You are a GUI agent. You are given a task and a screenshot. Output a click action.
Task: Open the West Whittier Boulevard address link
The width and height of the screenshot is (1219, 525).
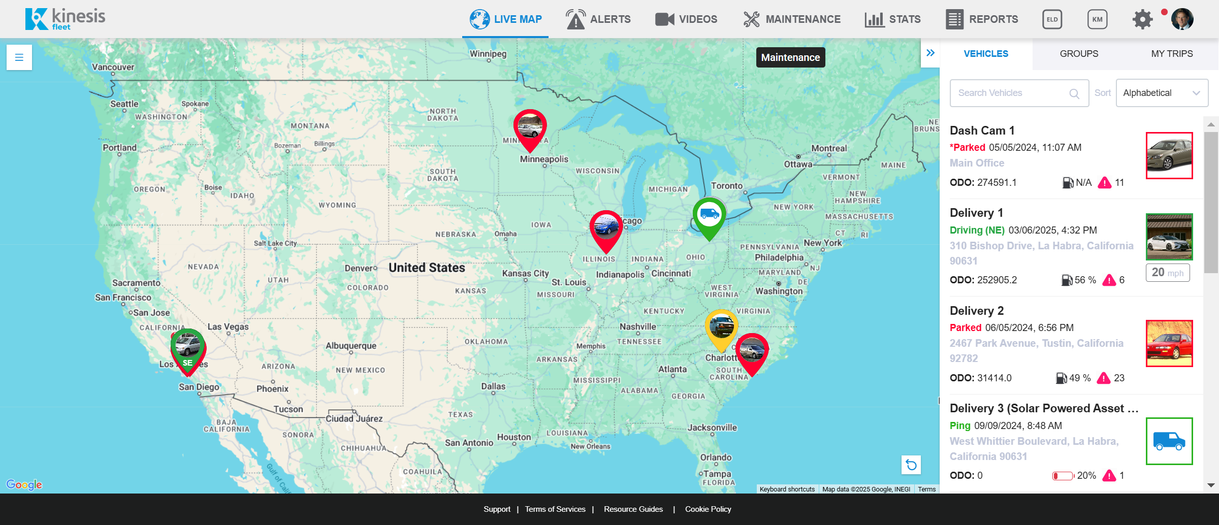point(1034,449)
